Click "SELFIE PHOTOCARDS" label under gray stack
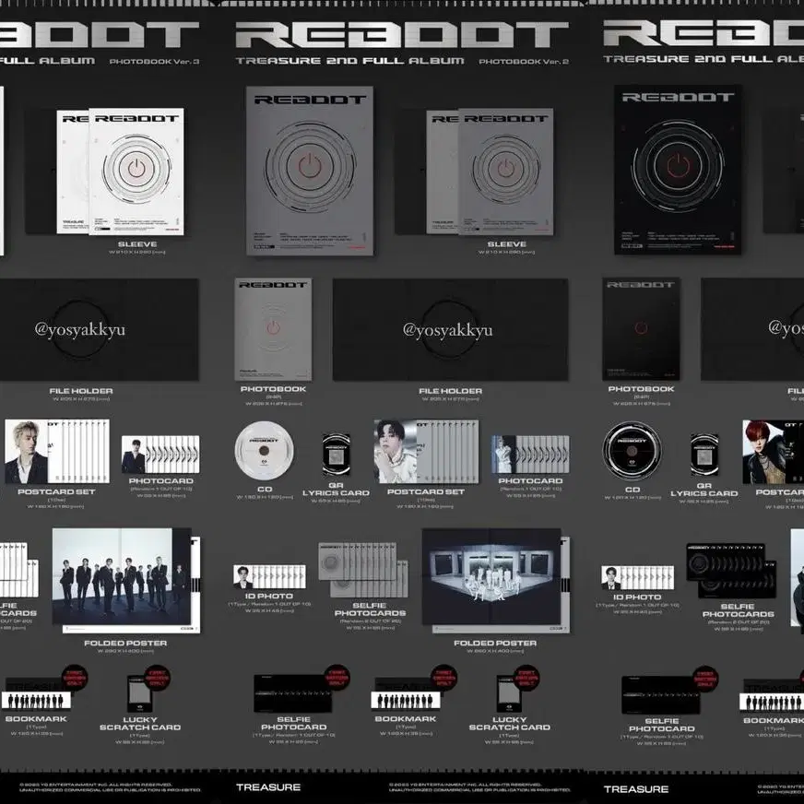This screenshot has height=804, width=804. [370, 609]
